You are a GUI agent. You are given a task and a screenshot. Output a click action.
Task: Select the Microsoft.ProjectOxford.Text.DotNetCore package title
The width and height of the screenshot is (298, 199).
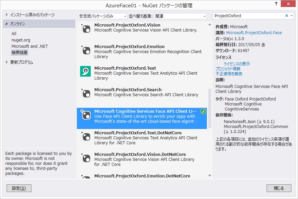coord(138,133)
